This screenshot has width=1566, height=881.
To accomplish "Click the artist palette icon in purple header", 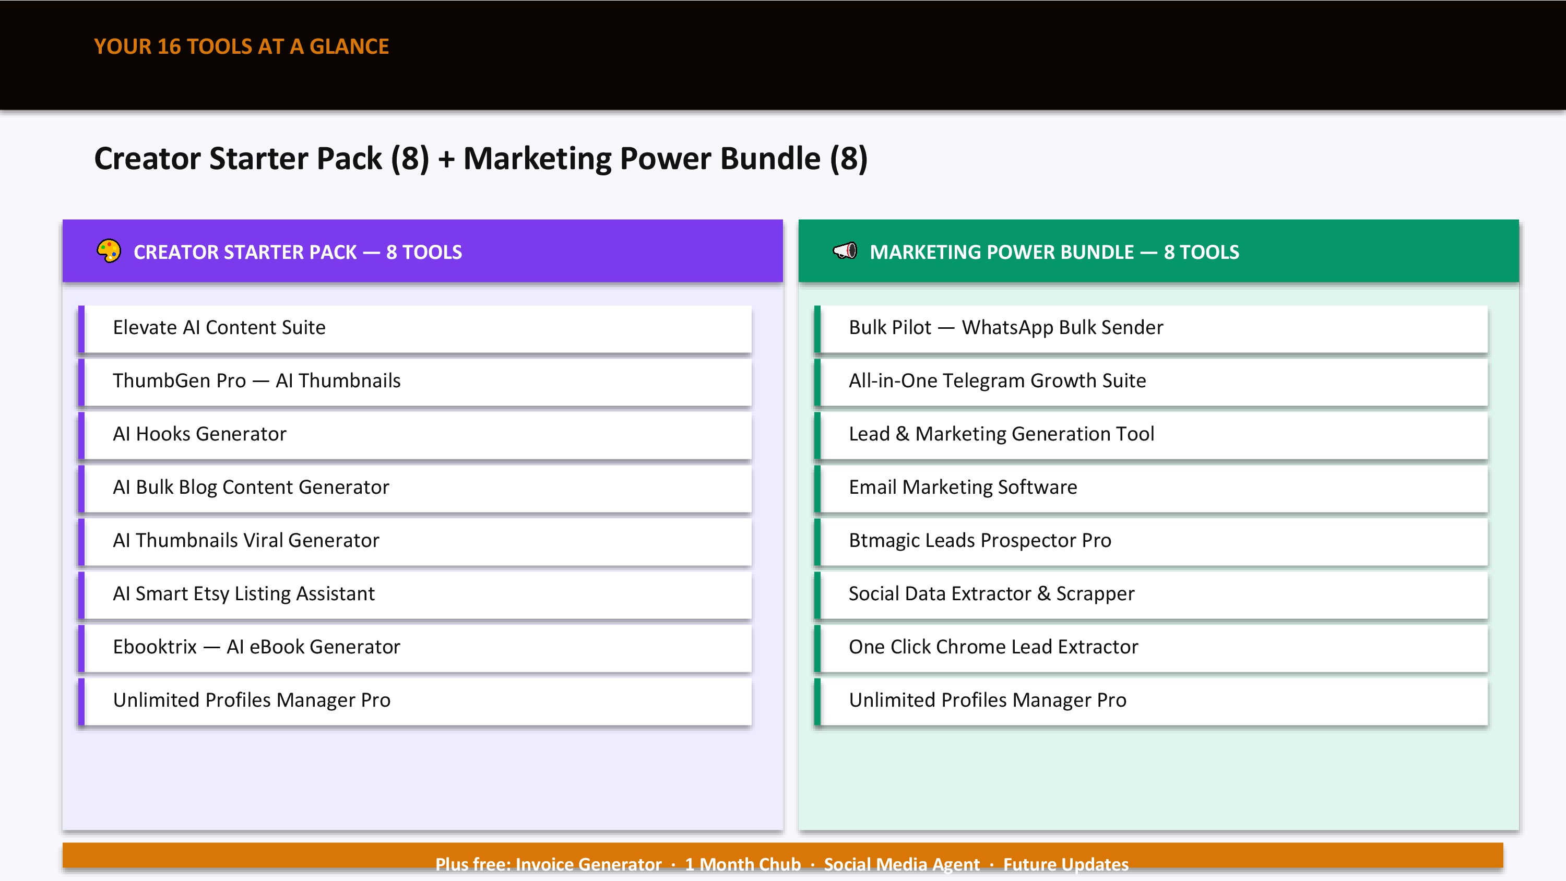I will tap(109, 251).
